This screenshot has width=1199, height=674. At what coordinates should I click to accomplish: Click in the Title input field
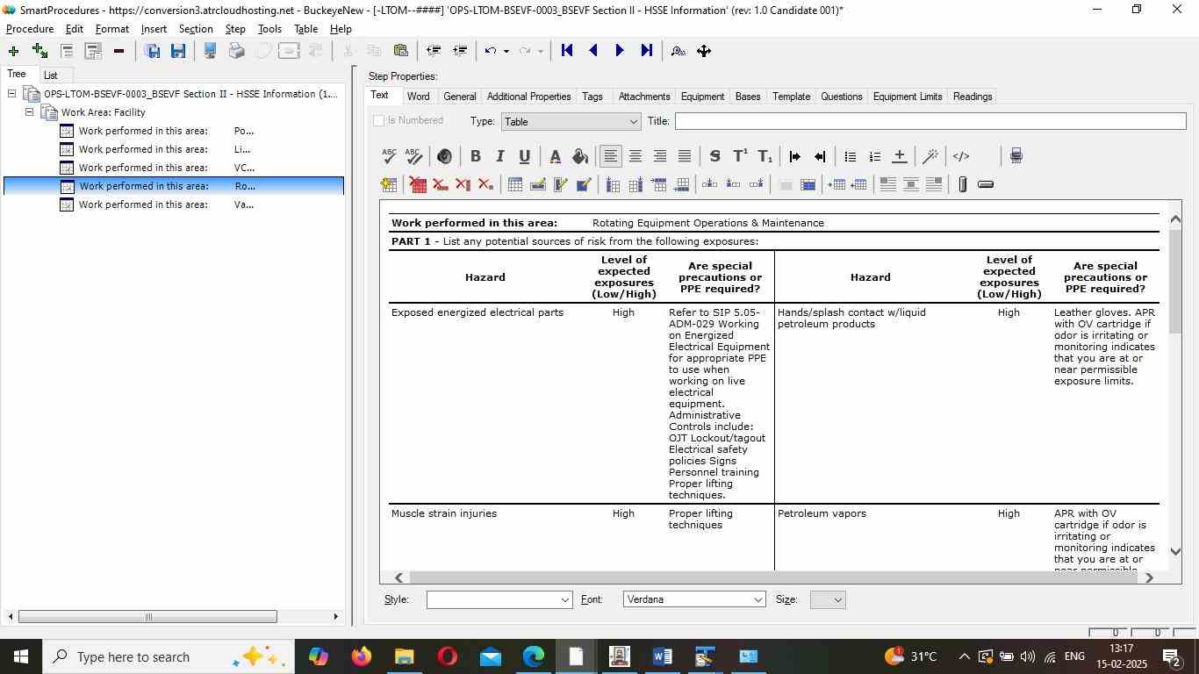click(x=930, y=121)
